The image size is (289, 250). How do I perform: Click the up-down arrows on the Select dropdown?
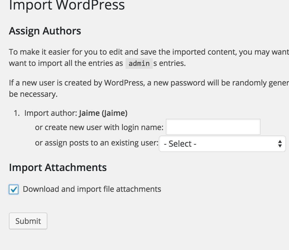280,144
